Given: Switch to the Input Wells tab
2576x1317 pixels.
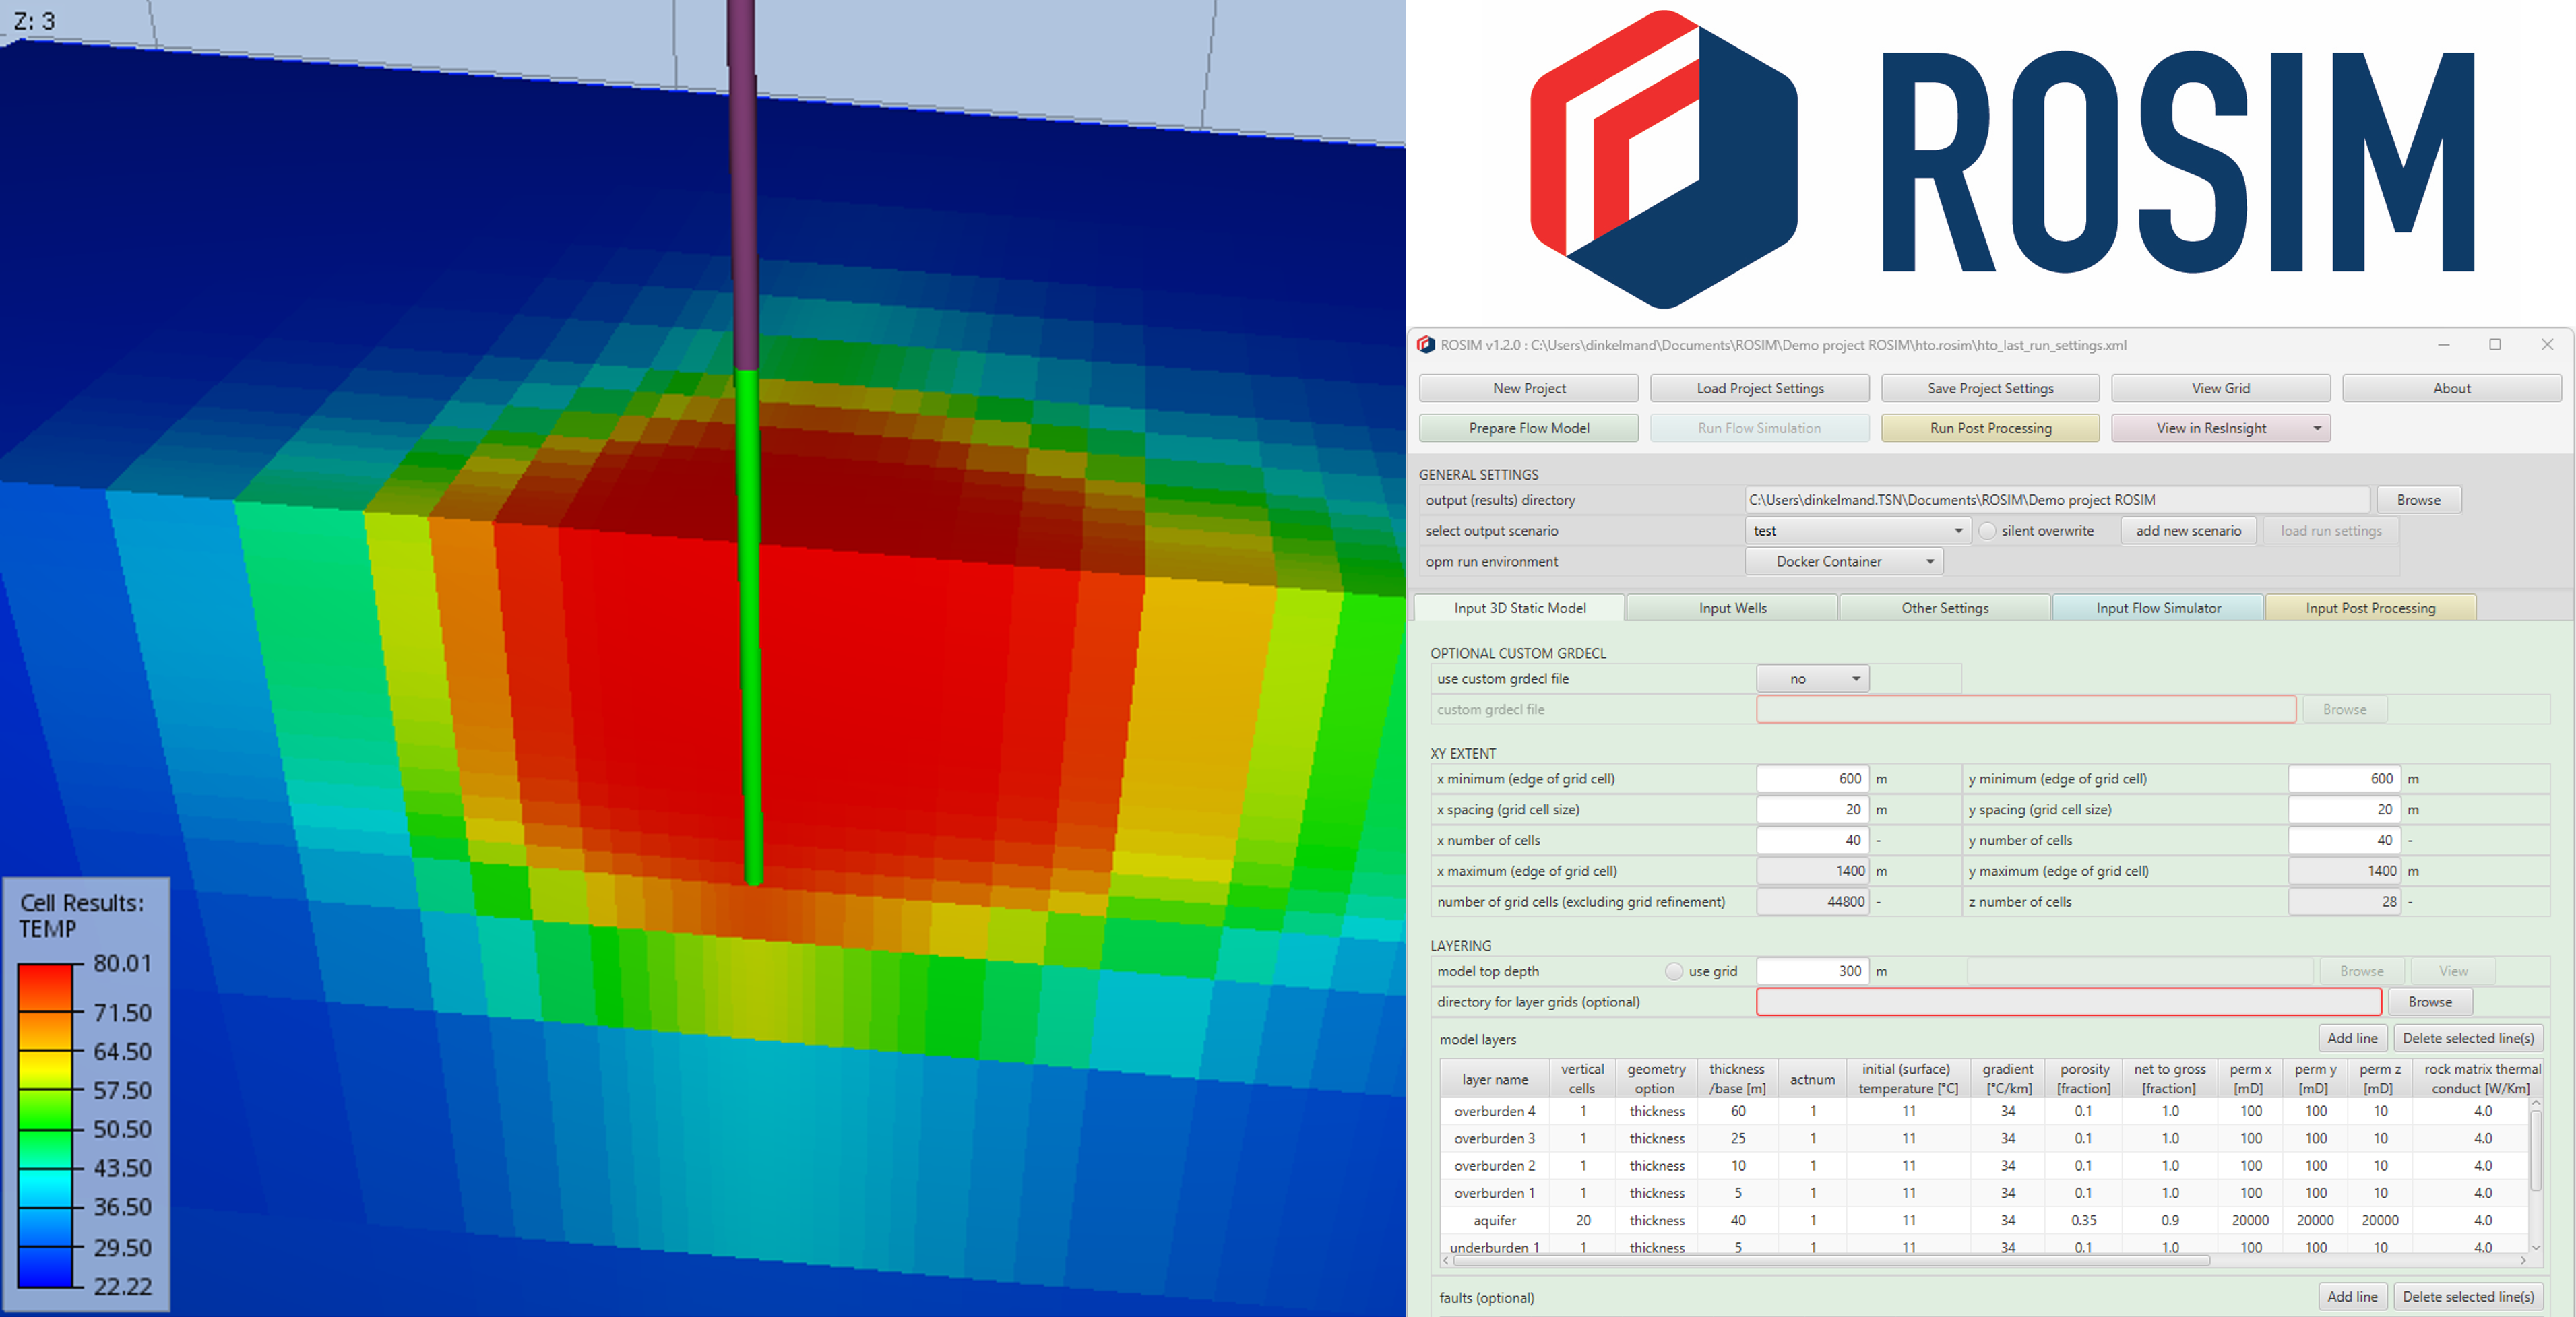Looking at the screenshot, I should (1732, 608).
